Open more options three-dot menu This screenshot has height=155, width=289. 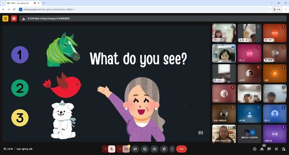click(x=172, y=149)
